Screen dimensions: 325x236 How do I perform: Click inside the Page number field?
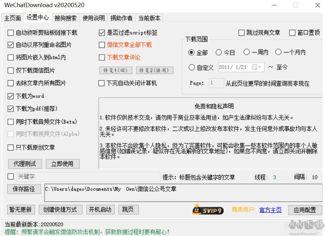pos(216,83)
